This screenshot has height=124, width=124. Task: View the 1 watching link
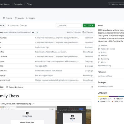coord(105,59)
